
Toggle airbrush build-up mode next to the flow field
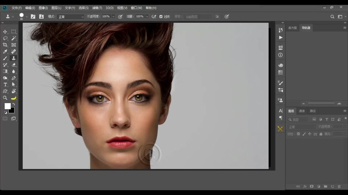(x=154, y=16)
